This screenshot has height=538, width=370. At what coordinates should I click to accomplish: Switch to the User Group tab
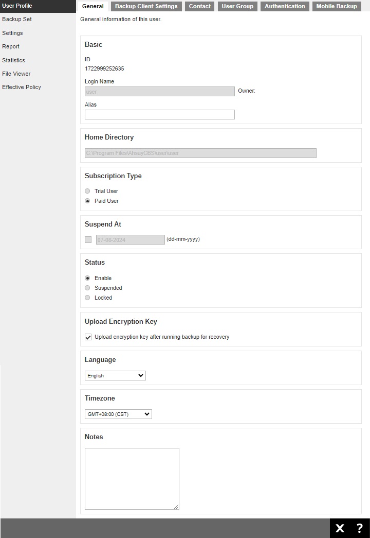(x=237, y=6)
